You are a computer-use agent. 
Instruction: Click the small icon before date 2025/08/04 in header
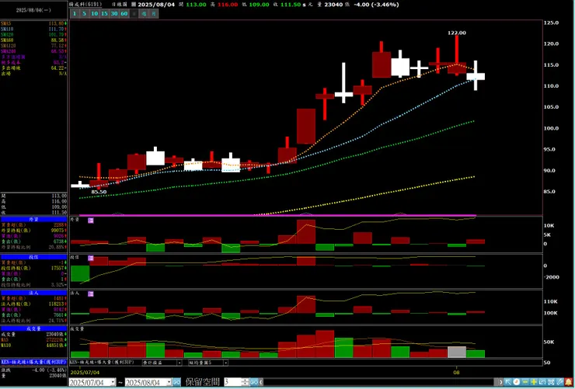[x=134, y=5]
